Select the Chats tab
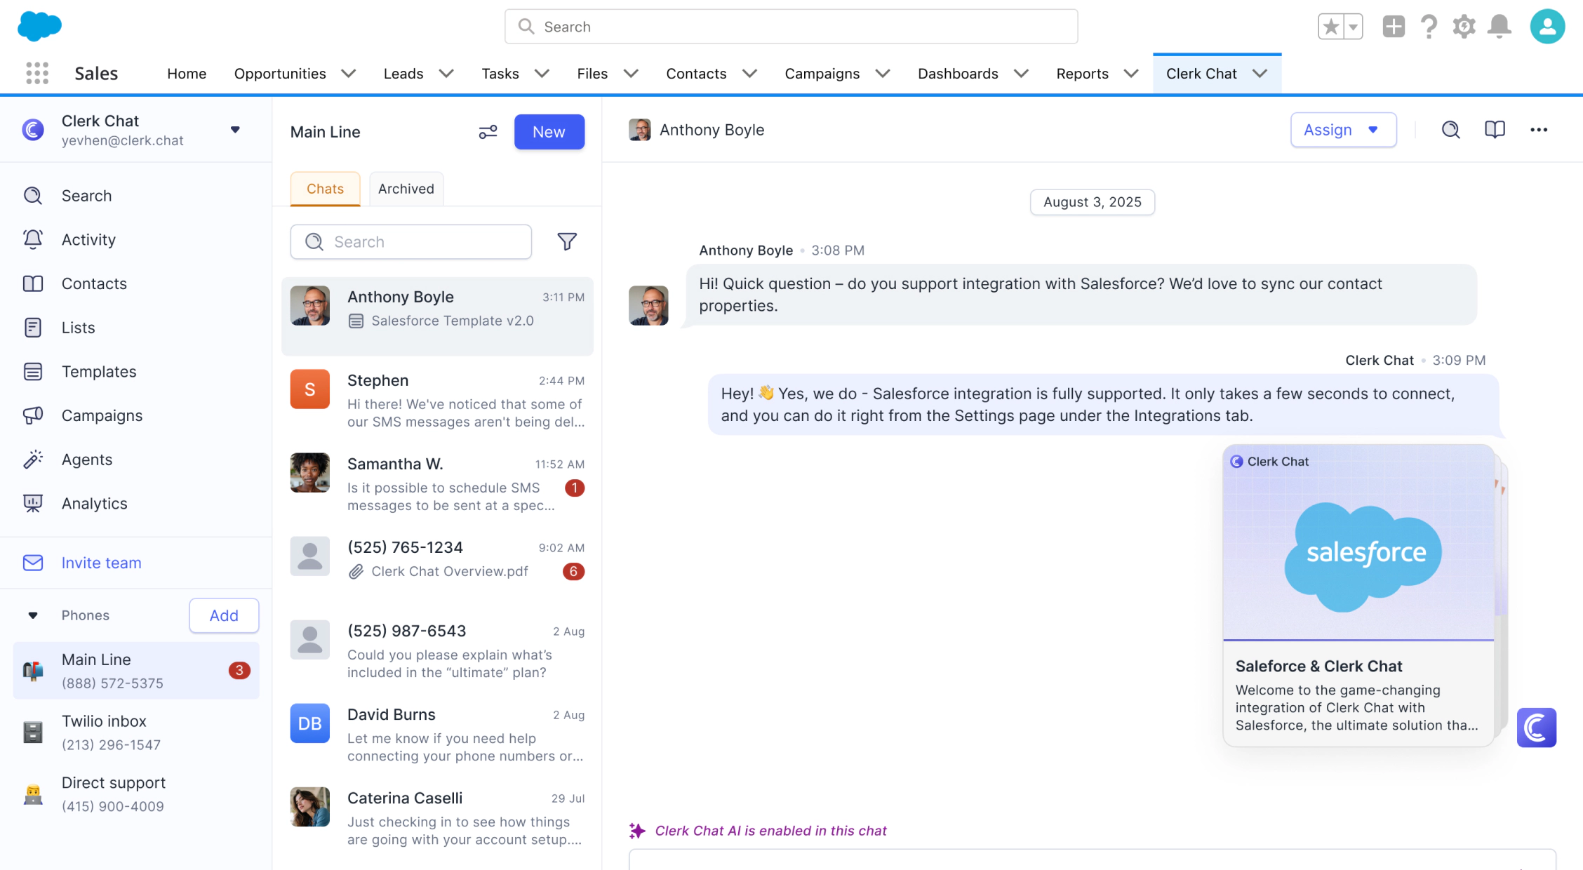The width and height of the screenshot is (1583, 870). click(x=325, y=189)
